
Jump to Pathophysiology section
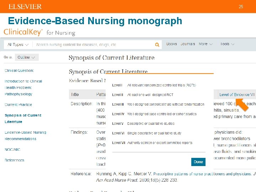click(x=18, y=94)
